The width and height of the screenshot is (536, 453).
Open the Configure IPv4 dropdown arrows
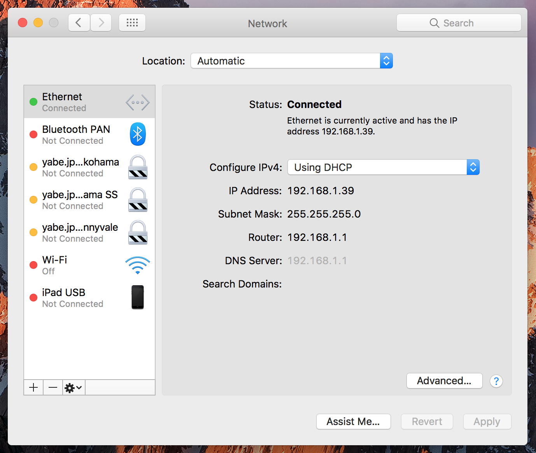[473, 167]
